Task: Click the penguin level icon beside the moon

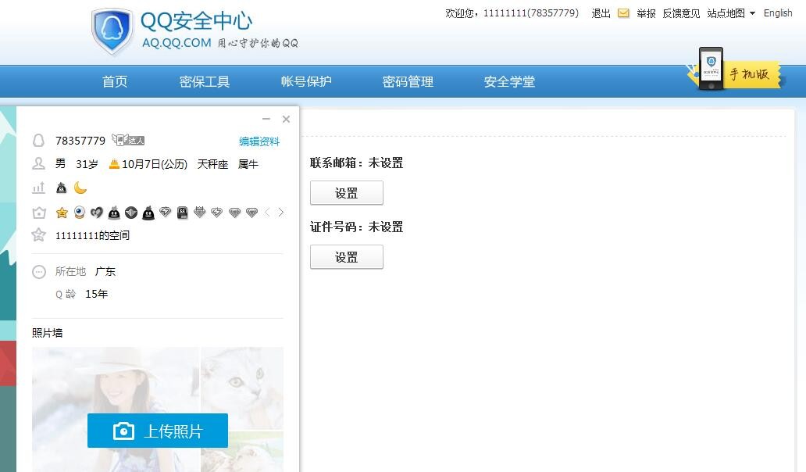Action: click(61, 188)
